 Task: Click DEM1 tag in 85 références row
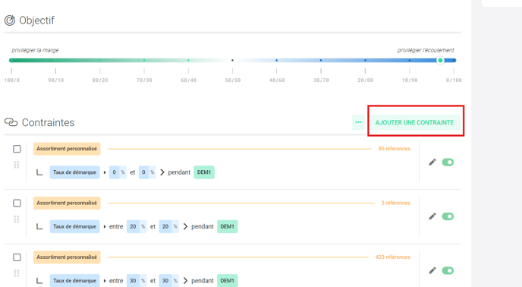coord(204,172)
